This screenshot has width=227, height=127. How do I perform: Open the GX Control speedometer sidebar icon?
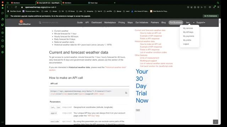(2, 13)
